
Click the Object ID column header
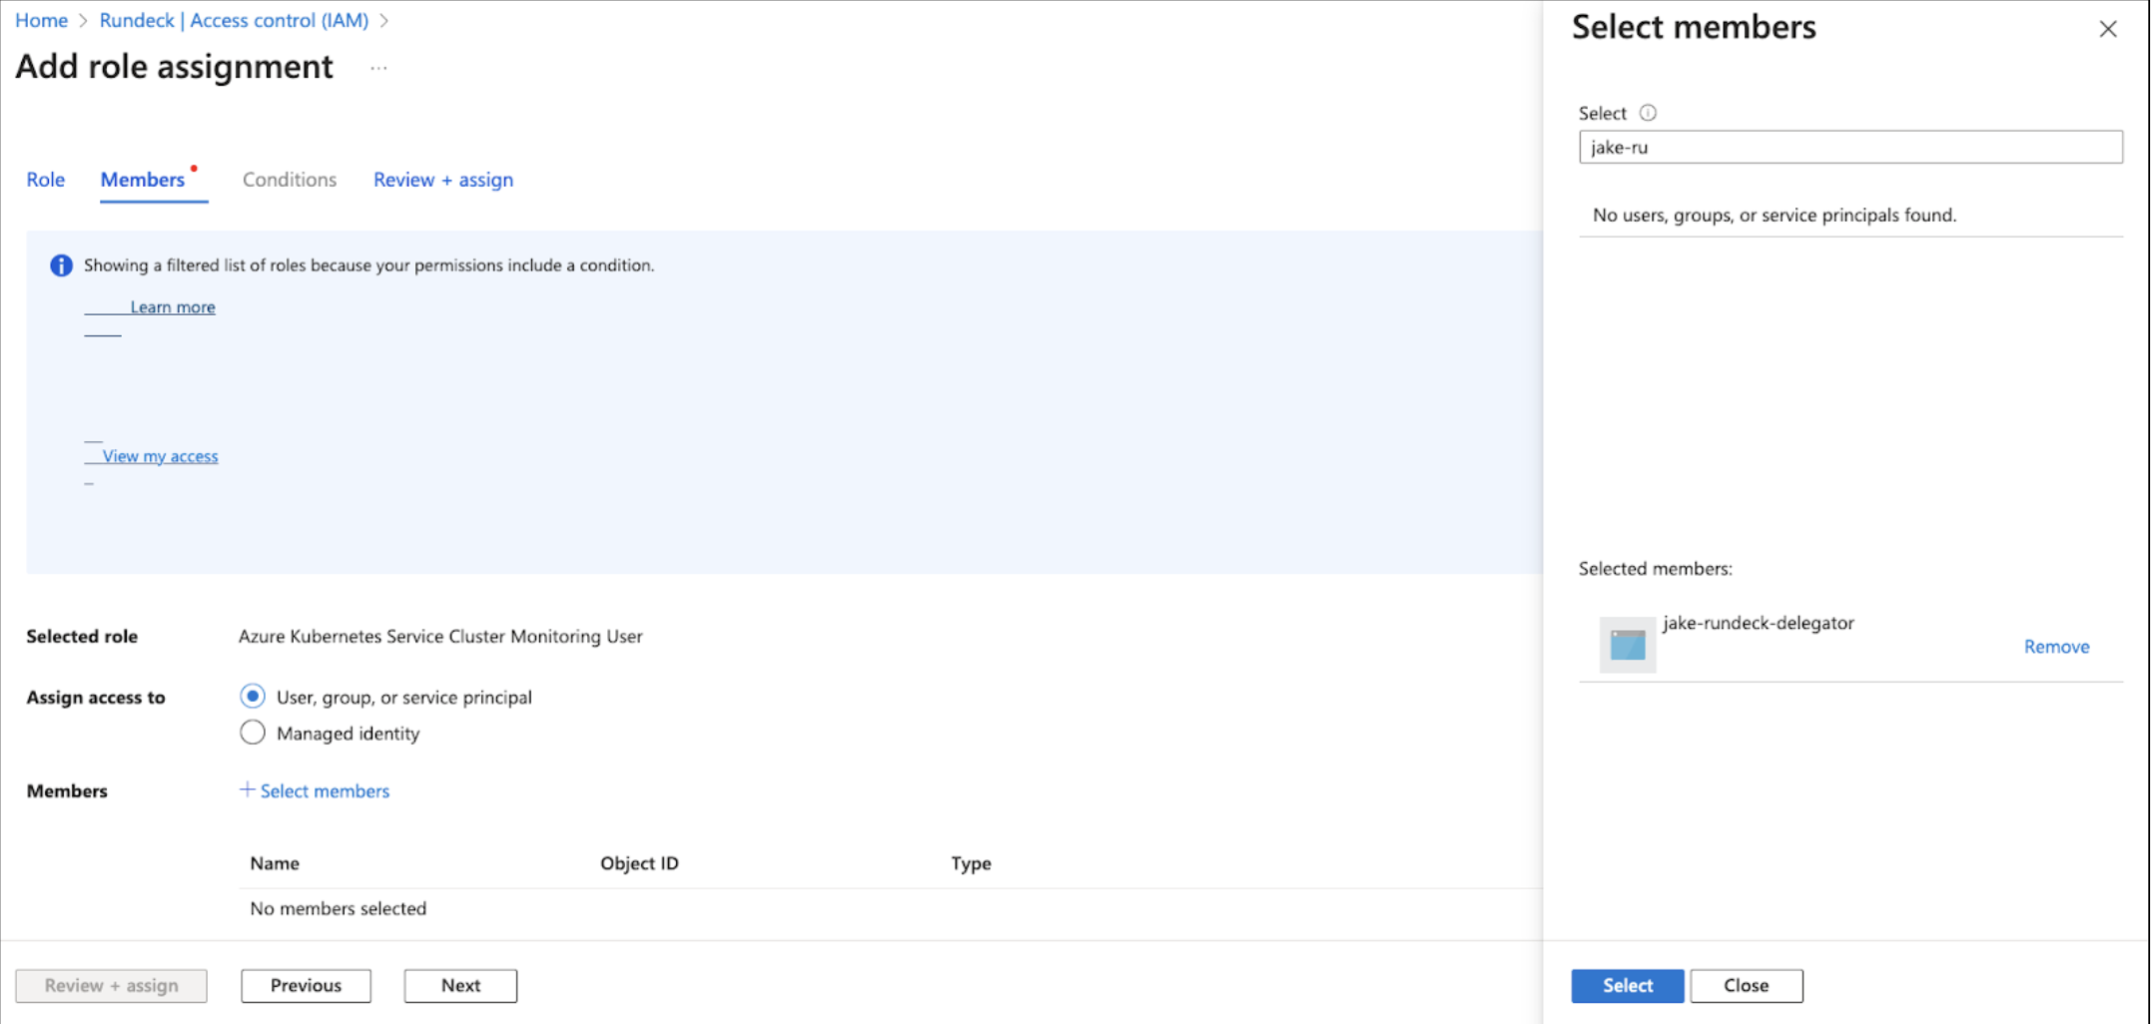tap(639, 863)
